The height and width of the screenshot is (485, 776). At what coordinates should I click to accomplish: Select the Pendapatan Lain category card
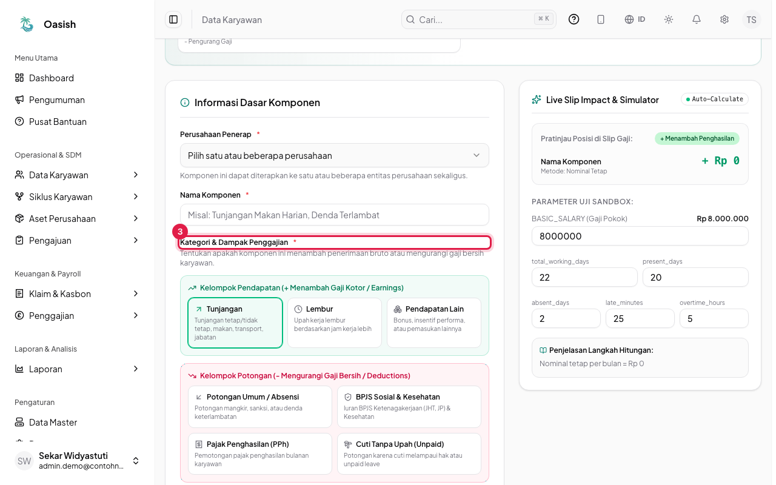434,323
